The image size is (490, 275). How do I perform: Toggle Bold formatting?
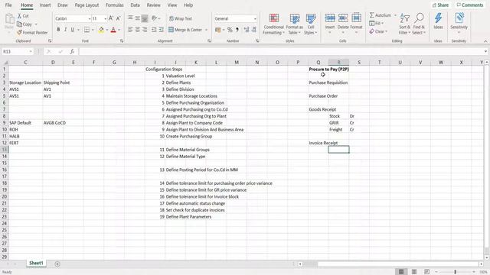pos(58,30)
